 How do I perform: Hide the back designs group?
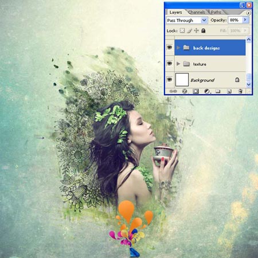pyautogui.click(x=170, y=47)
